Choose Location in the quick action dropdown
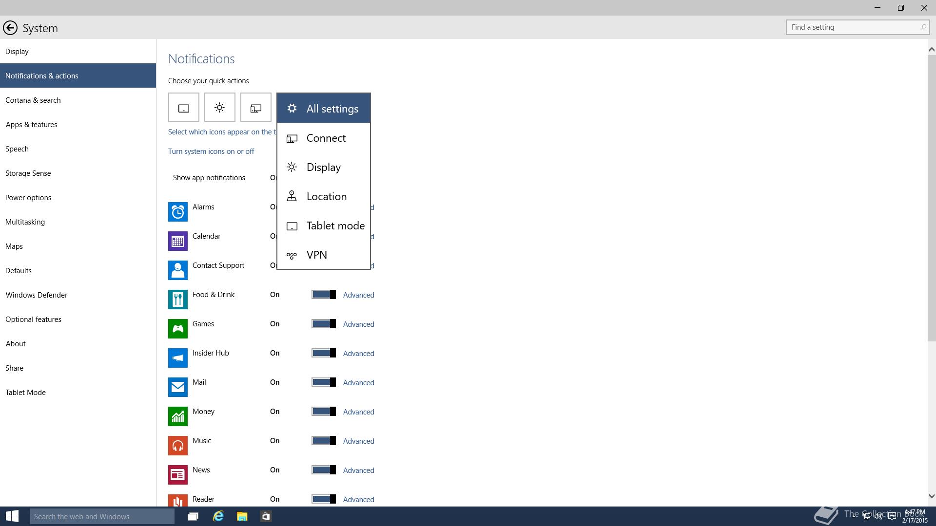This screenshot has width=936, height=526. [324, 196]
